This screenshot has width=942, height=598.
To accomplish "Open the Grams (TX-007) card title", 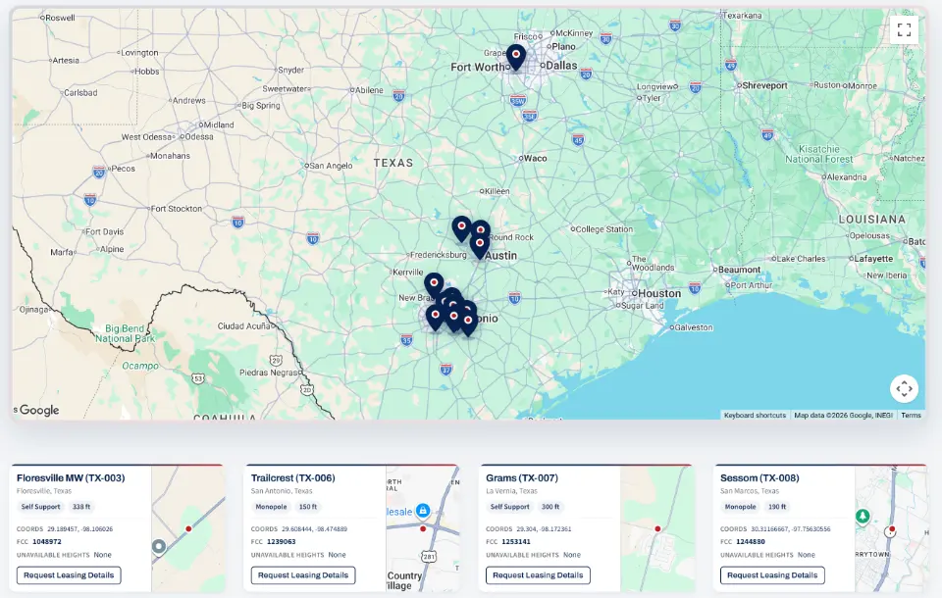I will pyautogui.click(x=522, y=478).
